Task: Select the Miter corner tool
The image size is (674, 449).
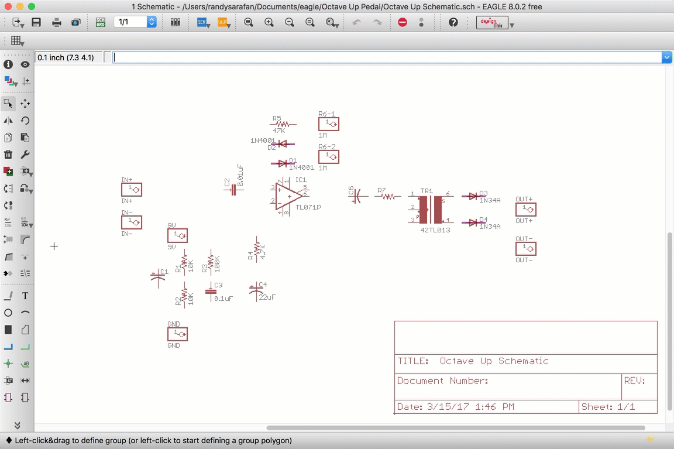Action: 25,239
